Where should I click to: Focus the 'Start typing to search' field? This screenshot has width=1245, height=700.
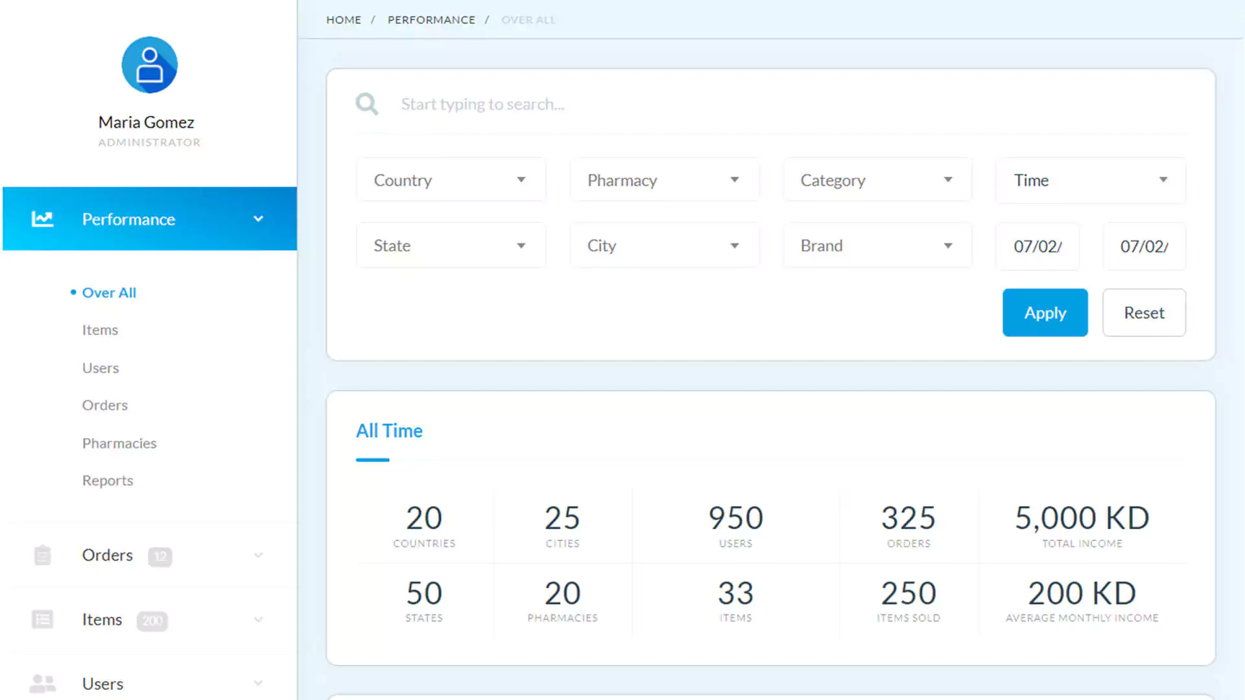(x=791, y=104)
